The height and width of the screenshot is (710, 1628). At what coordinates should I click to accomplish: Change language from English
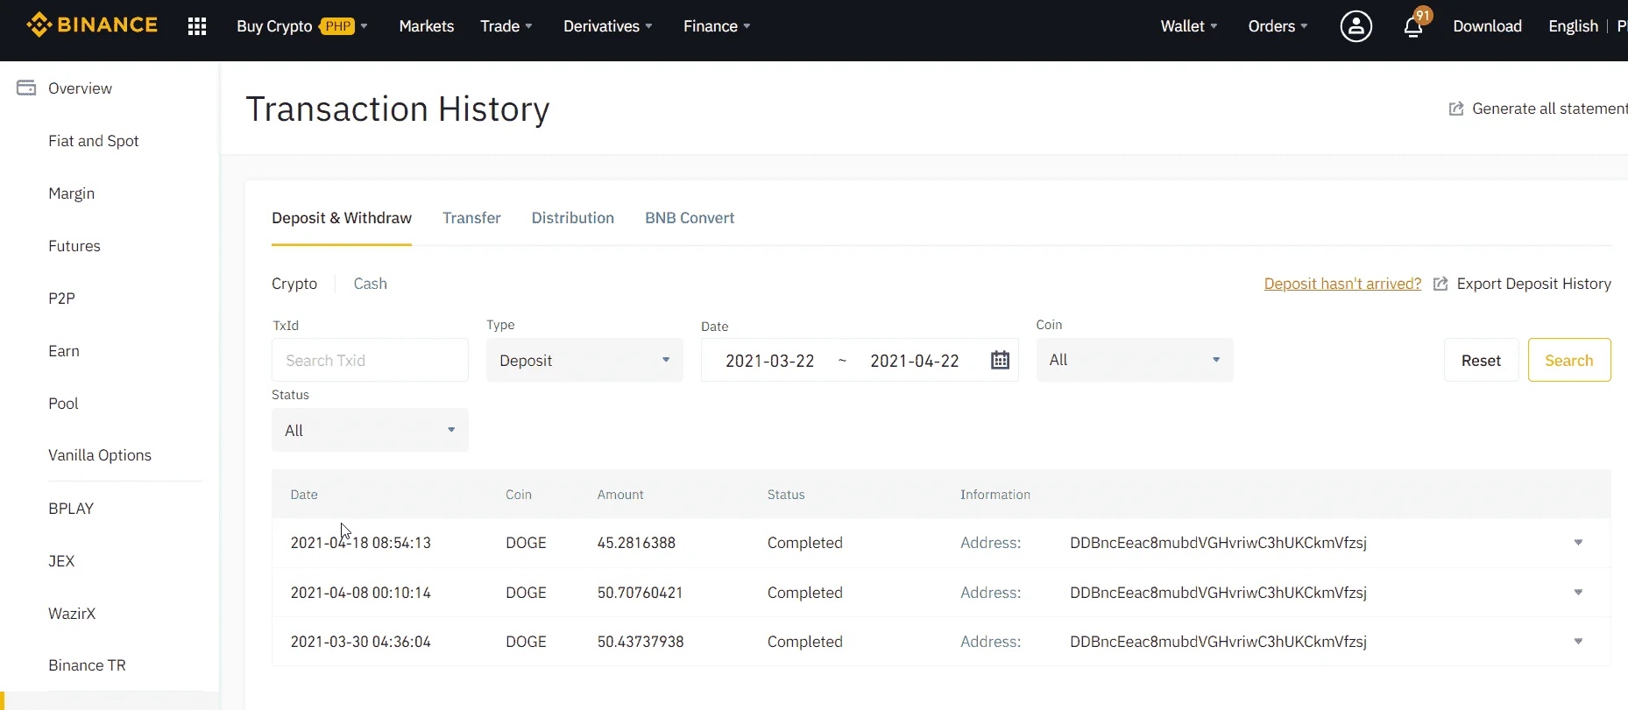click(x=1573, y=26)
